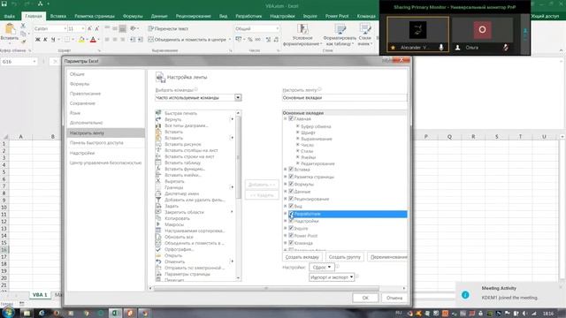Image resolution: width=566 pixels, height=318 pixels.
Task: Click the Wrap Text (Перенести текст) icon
Action: coord(151,28)
